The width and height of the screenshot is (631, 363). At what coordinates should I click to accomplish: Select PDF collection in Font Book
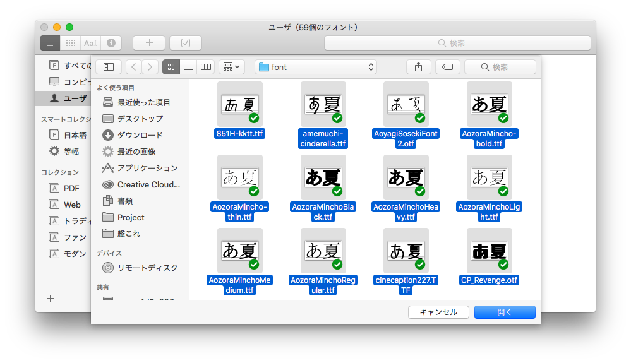pyautogui.click(x=64, y=188)
